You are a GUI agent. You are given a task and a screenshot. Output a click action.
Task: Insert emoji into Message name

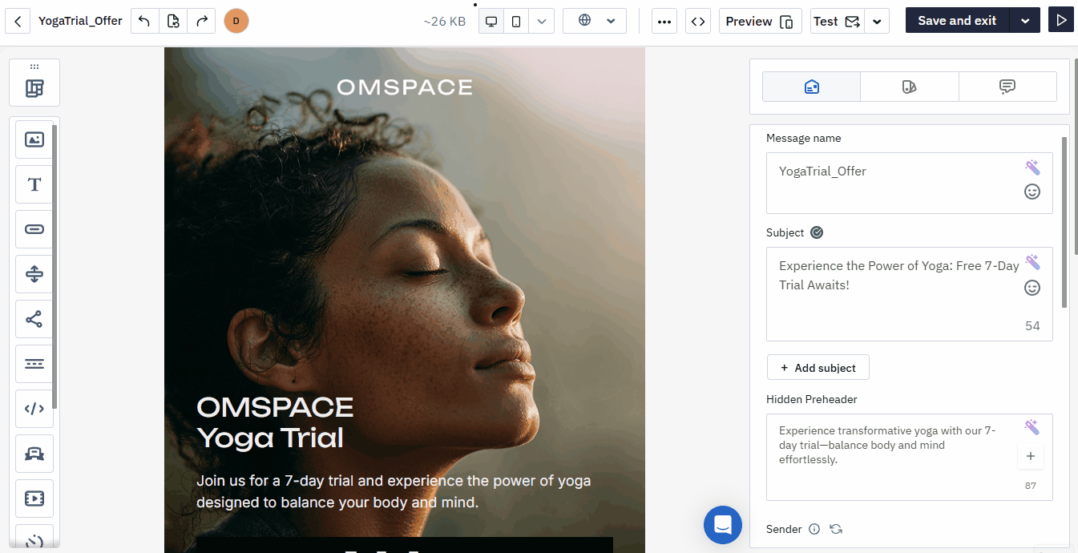pyautogui.click(x=1032, y=192)
